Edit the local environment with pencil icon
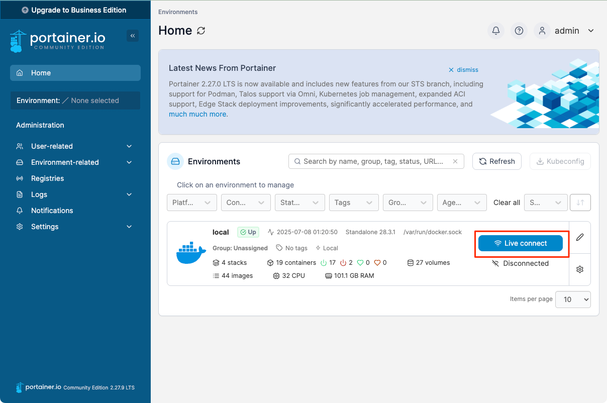 580,237
